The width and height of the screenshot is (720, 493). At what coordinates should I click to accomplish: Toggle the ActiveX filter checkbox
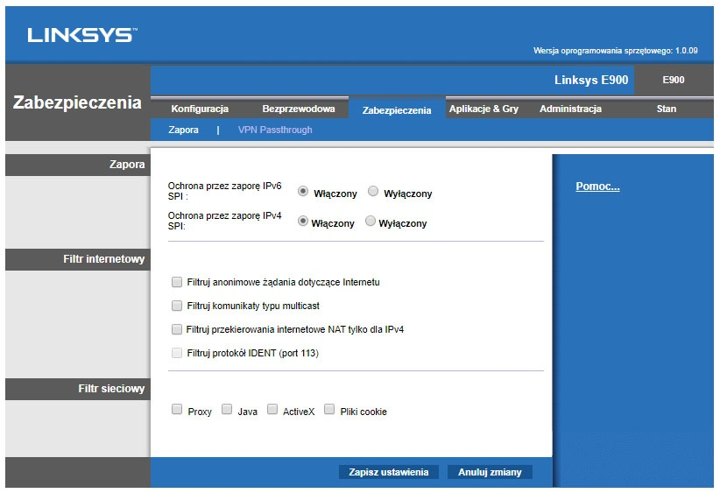[x=272, y=409]
